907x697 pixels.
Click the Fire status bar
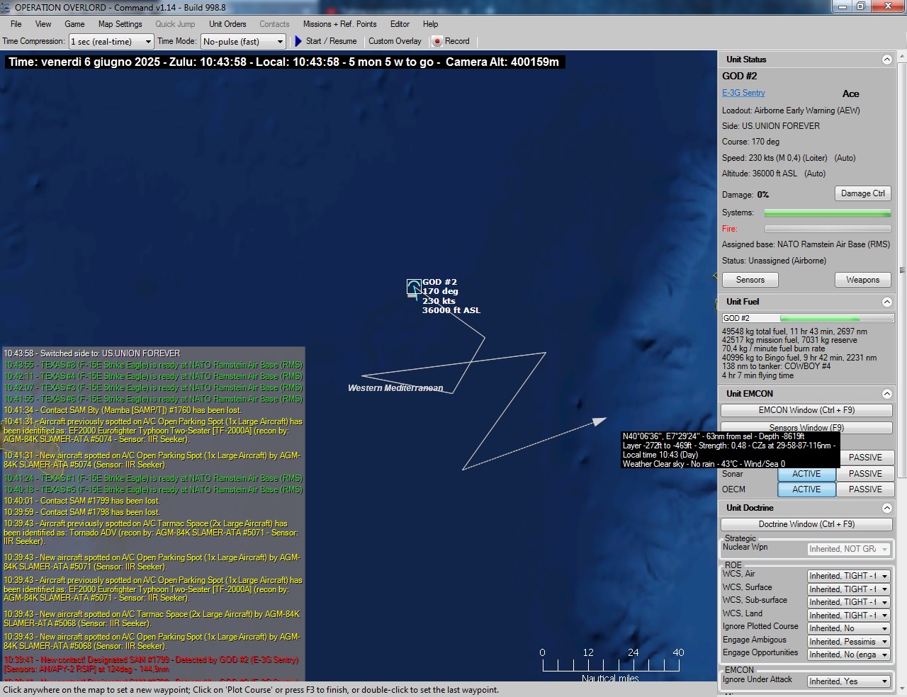pos(828,229)
